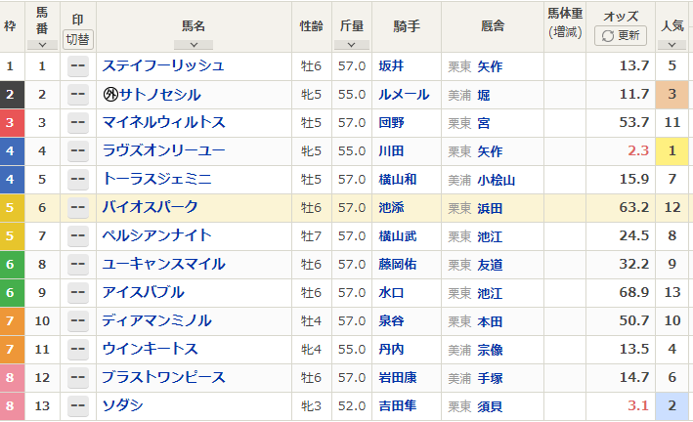Open trainer 本田 stable link
The height and width of the screenshot is (422, 693).
pyautogui.click(x=490, y=321)
